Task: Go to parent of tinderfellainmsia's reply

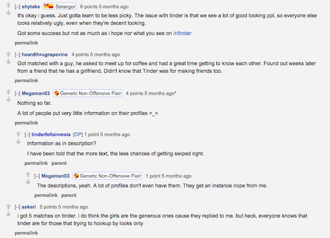Action: (x=59, y=163)
